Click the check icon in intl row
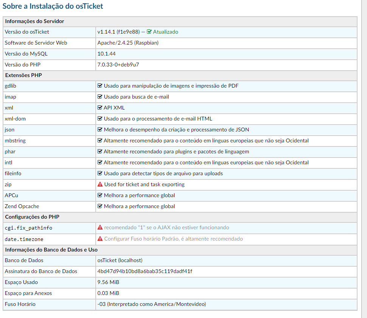This screenshot has height=318, width=367. (x=100, y=162)
